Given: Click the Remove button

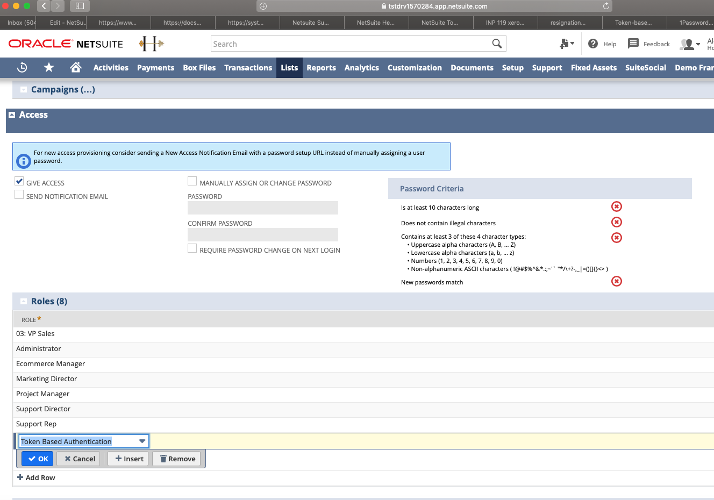Looking at the screenshot, I should pyautogui.click(x=177, y=459).
